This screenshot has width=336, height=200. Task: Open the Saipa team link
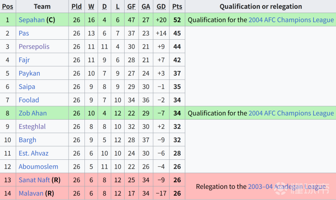pos(27,87)
